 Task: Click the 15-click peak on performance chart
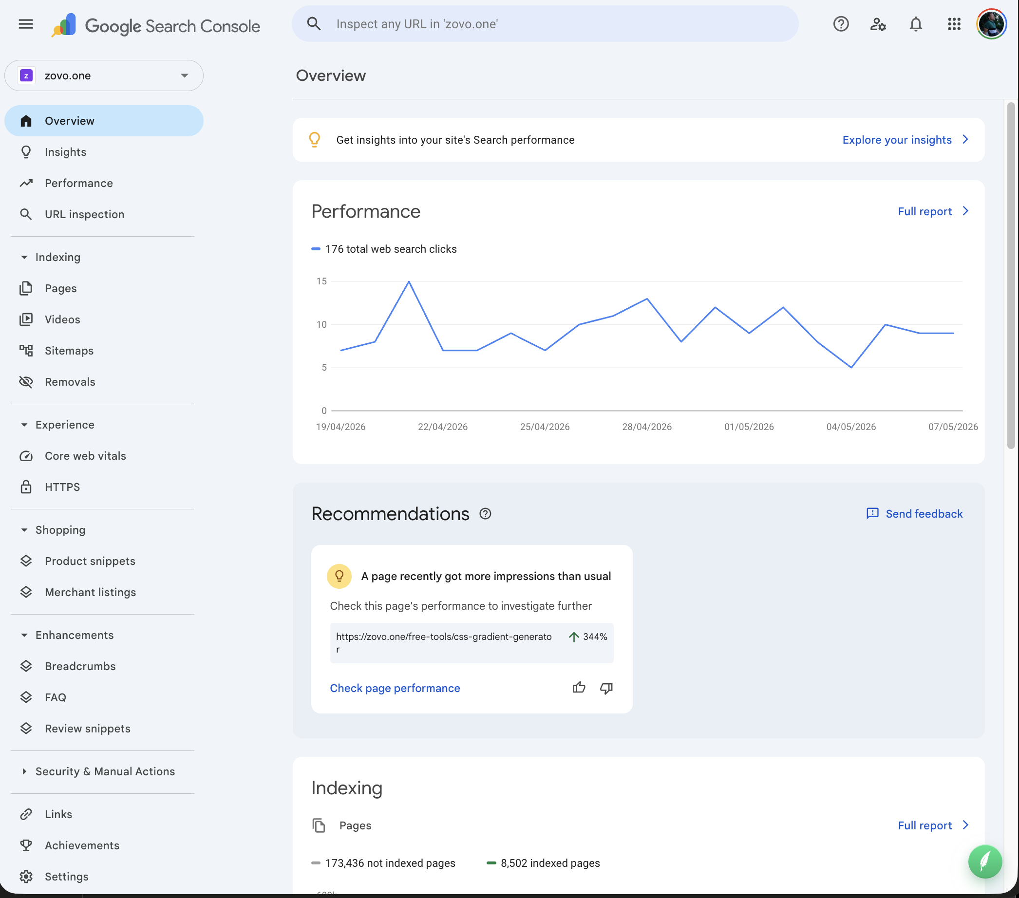pos(409,281)
